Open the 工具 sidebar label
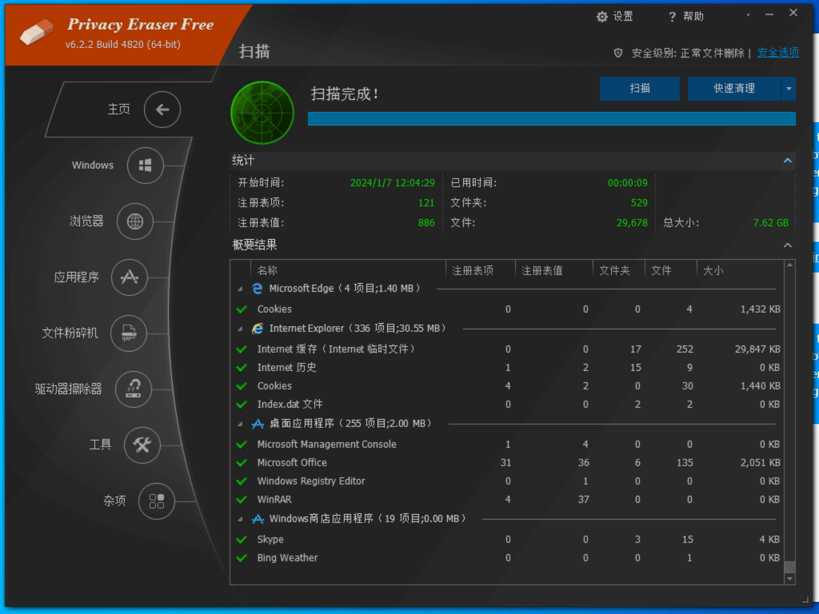819x614 pixels. (100, 445)
